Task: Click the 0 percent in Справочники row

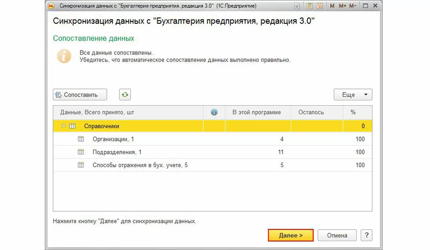Action: pos(363,126)
